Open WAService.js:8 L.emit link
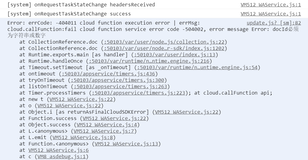The image size is (308, 160). [83, 137]
